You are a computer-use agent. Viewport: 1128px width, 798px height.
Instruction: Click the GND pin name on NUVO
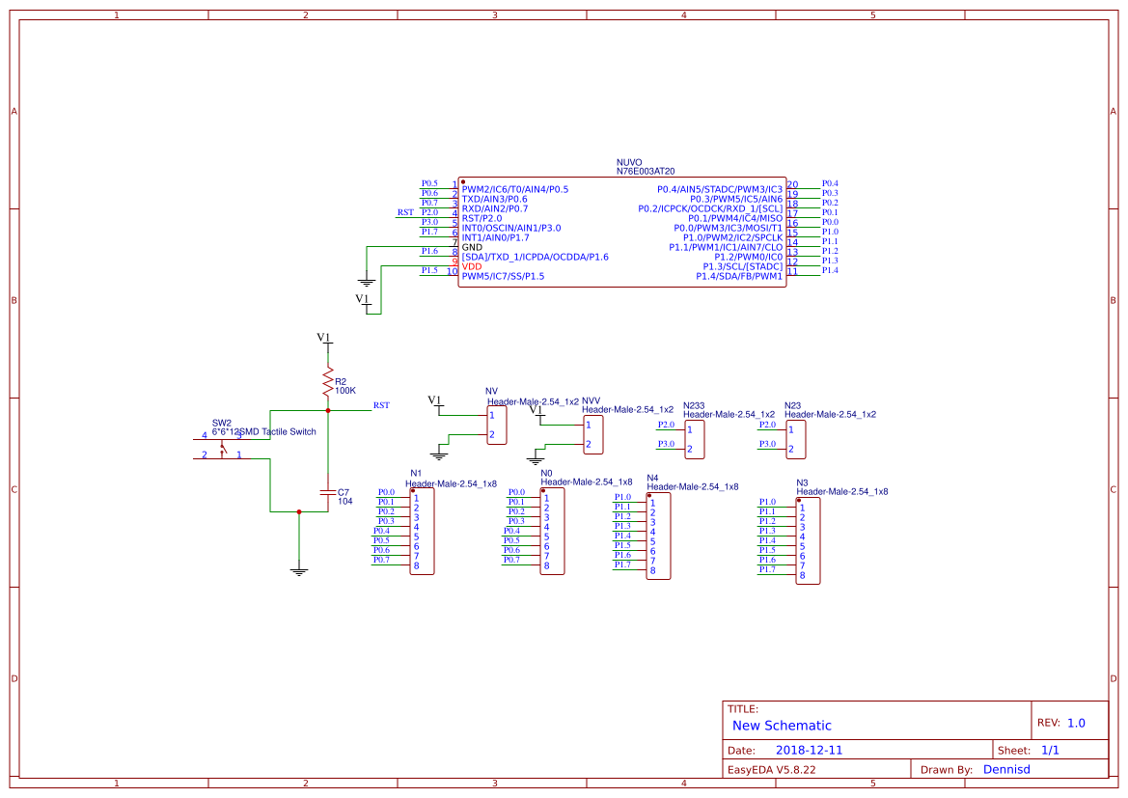(472, 247)
